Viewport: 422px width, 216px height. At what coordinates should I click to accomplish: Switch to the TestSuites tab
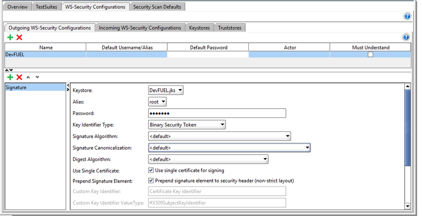click(46, 7)
